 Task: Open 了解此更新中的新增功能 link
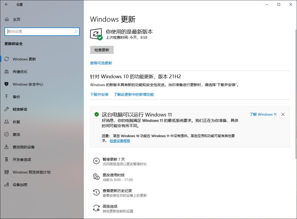tap(134, 94)
